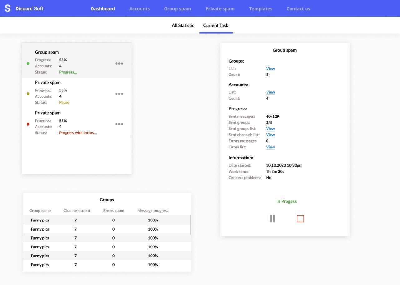The height and width of the screenshot is (285, 400).
Task: Switch to the All Statistic tab
Action: 183,25
